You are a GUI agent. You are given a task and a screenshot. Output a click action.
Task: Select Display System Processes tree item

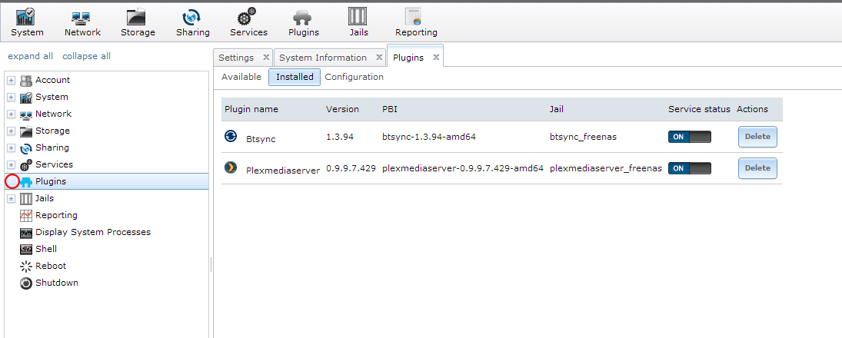pos(93,232)
